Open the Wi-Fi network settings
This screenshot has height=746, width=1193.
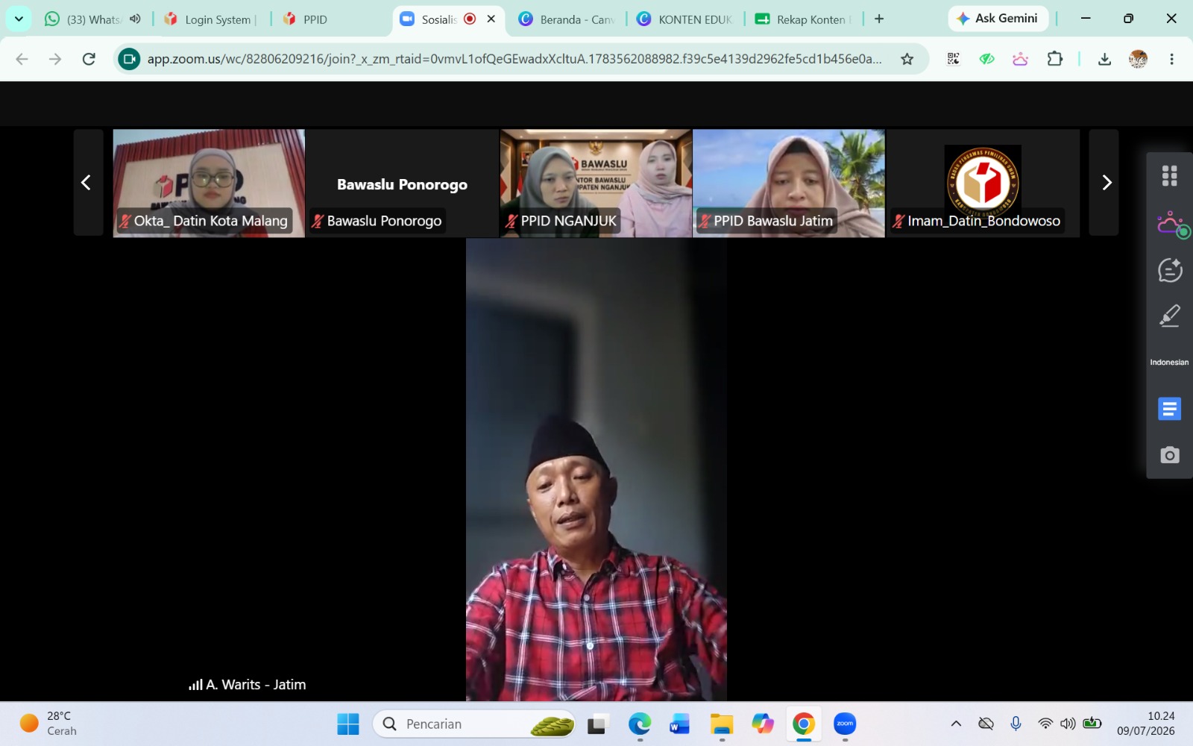point(1045,724)
